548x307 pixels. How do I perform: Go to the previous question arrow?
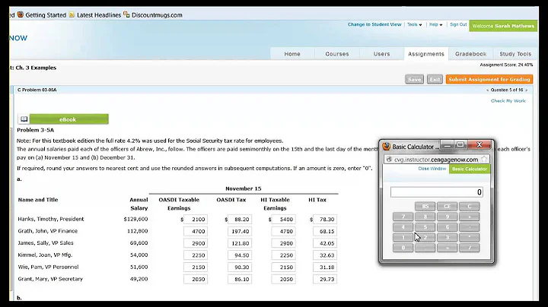coord(488,90)
